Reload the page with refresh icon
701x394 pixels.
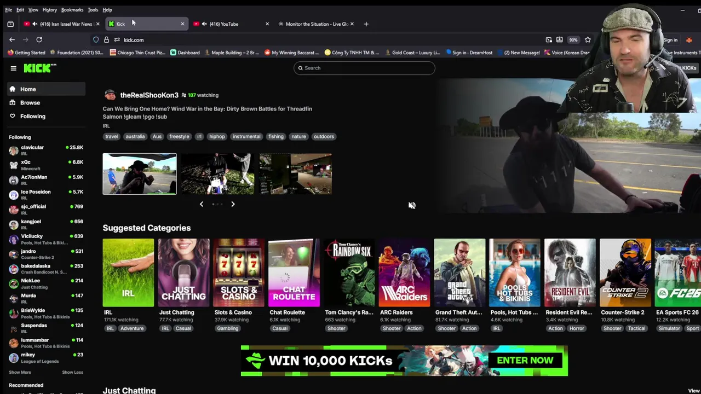(39, 39)
